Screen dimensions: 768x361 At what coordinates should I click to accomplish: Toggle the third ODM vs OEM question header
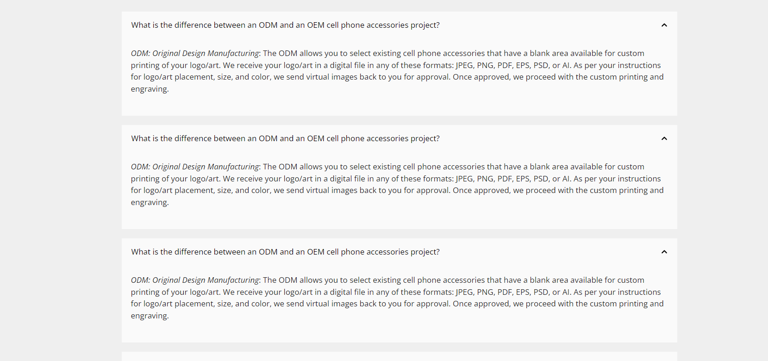click(399, 252)
